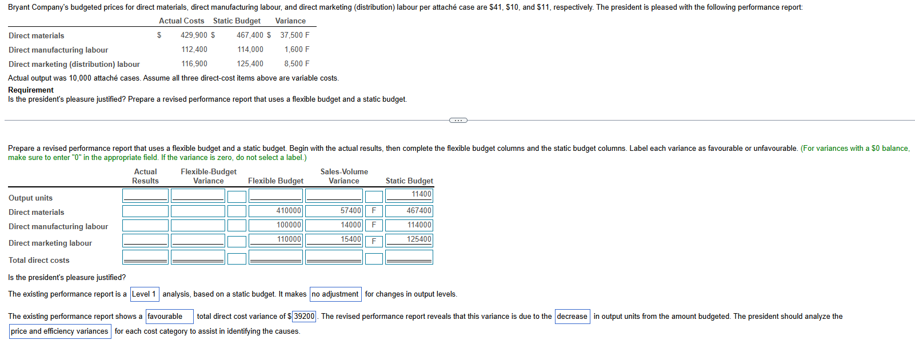Select Static Budget field showing 114000
915x348 pixels.
(409, 225)
